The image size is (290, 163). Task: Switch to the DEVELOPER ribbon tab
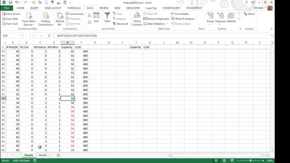click(x=133, y=8)
